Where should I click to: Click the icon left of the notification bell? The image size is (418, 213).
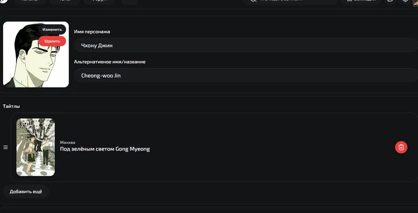point(390,1)
